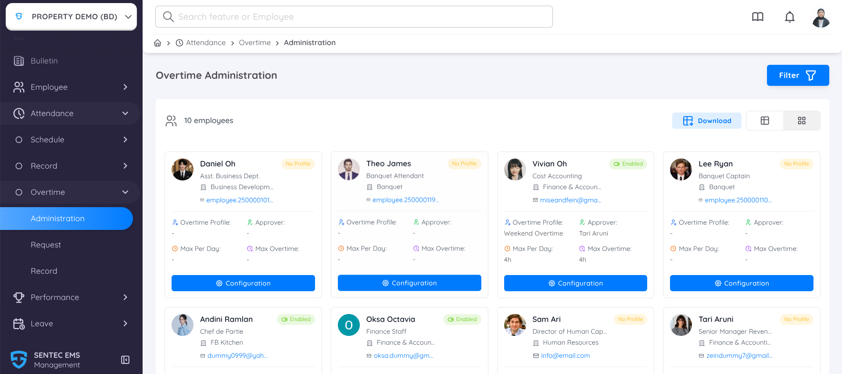Click Sam Ari's No Profile badge

(630, 319)
